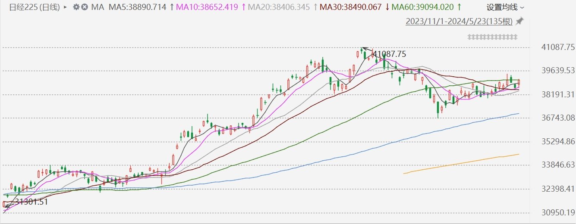Click the chevron beside 设置均线
This screenshot has width=576, height=224.
522,8
